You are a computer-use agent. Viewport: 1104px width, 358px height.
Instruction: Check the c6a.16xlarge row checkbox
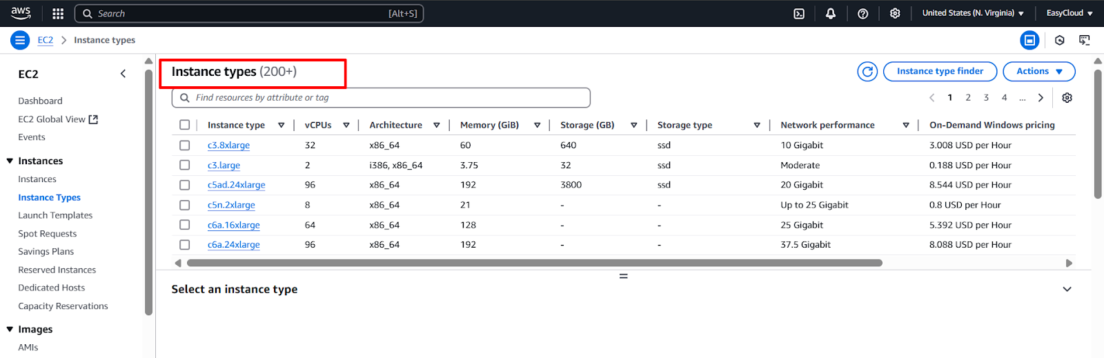[x=184, y=225]
